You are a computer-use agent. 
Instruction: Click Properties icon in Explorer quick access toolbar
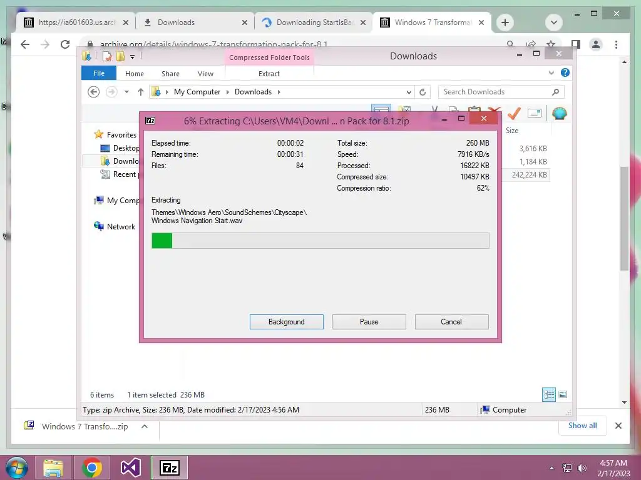107,56
